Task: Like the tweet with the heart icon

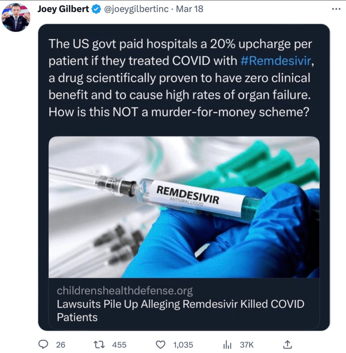Action: click(161, 344)
